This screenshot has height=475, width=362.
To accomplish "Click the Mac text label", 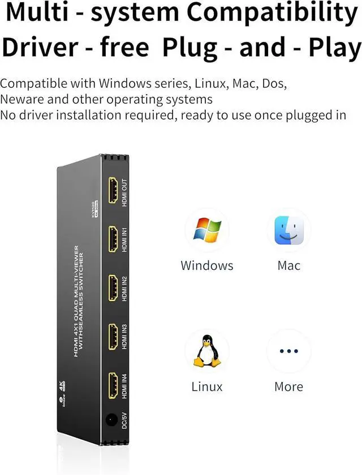I will pos(289,266).
